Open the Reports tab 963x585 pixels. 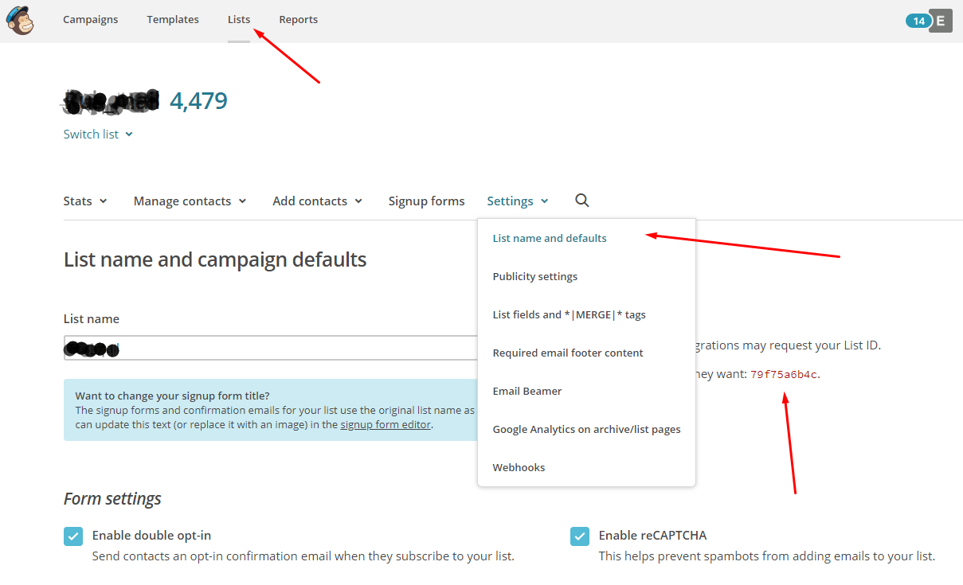tap(299, 19)
